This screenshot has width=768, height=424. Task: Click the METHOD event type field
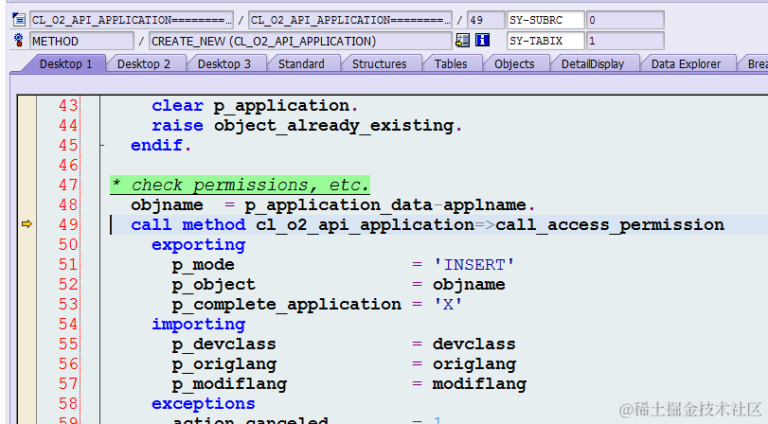tap(81, 41)
